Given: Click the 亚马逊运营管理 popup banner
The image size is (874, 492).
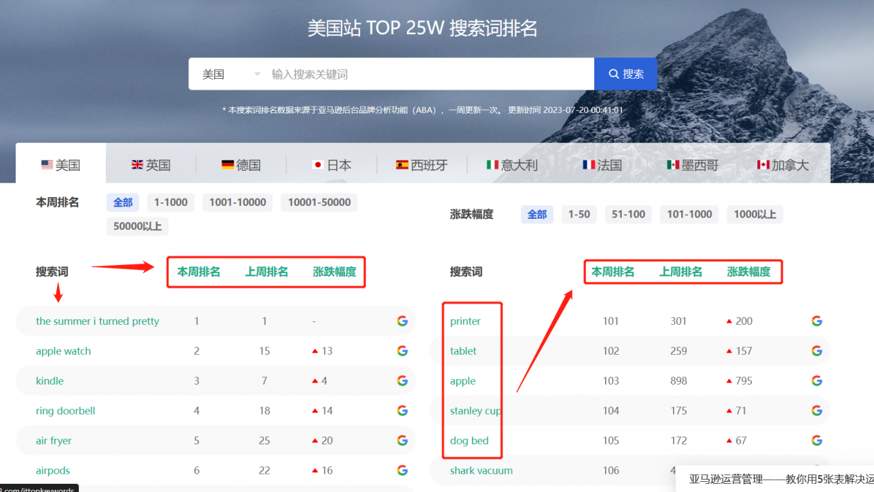Looking at the screenshot, I should [x=775, y=478].
